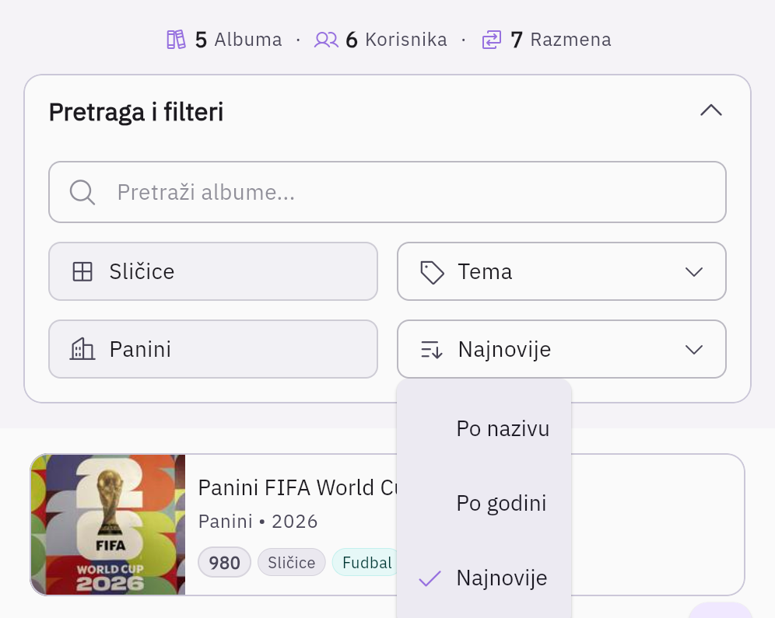The height and width of the screenshot is (618, 775).
Task: Open the Sličice type filter
Action: point(213,271)
